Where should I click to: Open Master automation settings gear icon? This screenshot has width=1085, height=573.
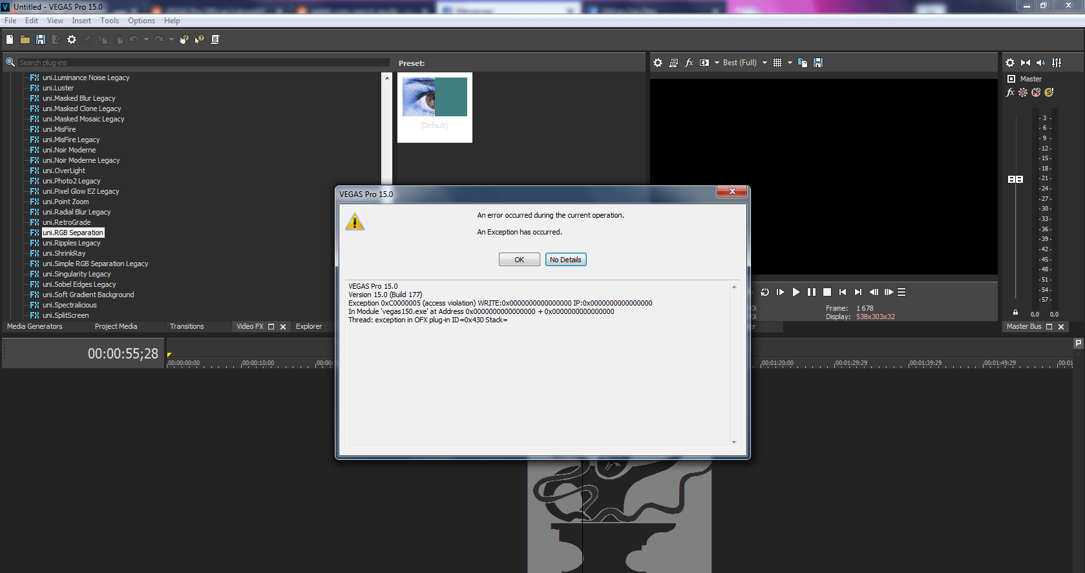point(1023,92)
